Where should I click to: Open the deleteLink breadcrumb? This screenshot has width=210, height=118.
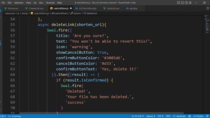[92, 13]
